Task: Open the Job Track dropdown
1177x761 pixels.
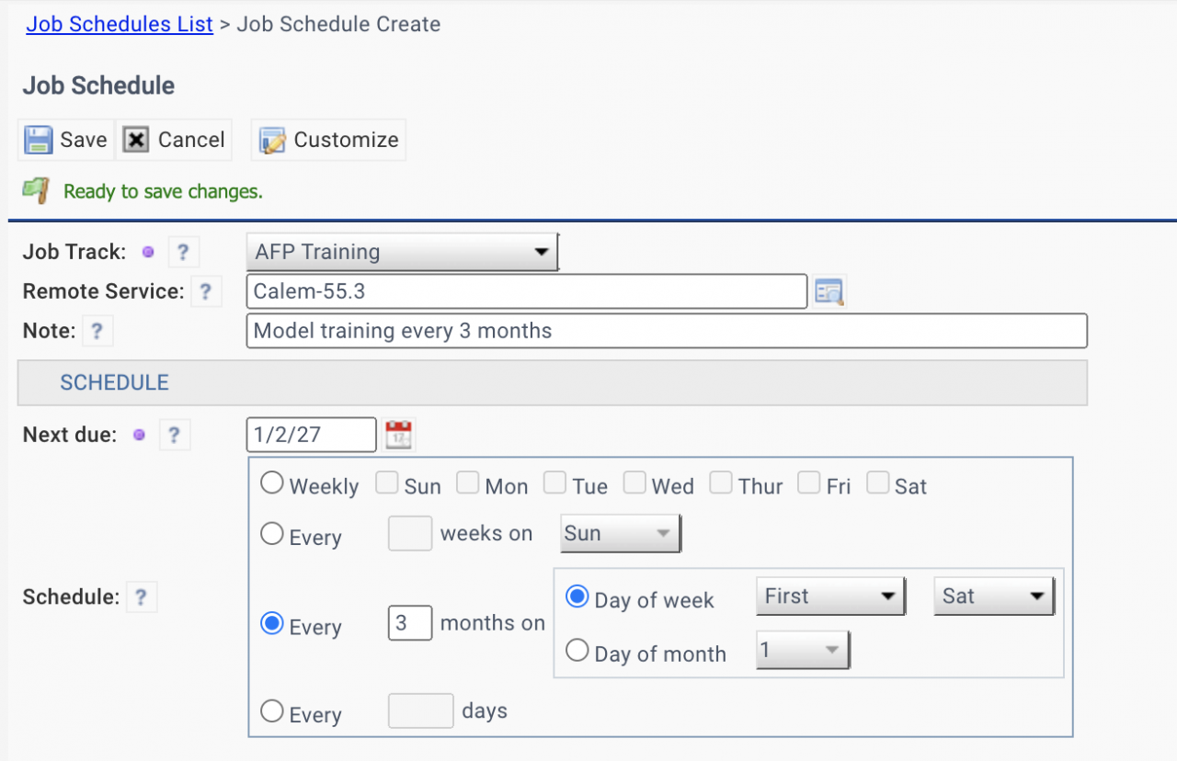Action: click(x=402, y=252)
